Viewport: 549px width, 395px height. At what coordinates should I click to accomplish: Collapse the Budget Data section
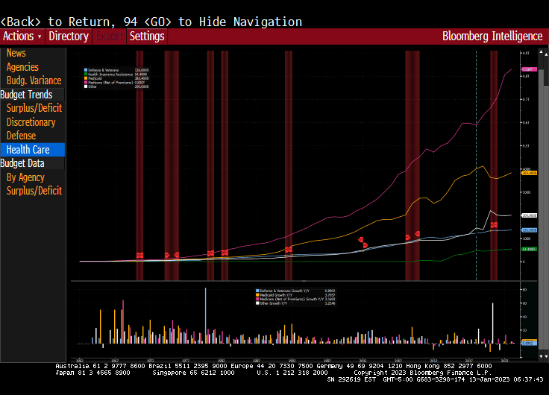22,163
